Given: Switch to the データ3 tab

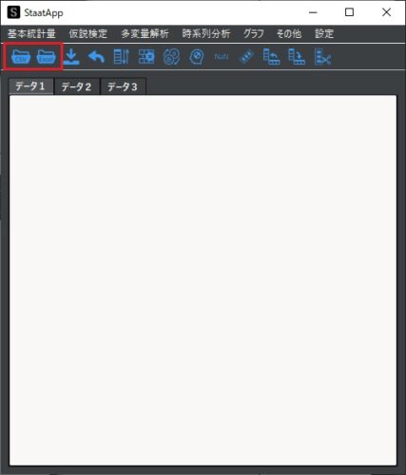Looking at the screenshot, I should (123, 86).
